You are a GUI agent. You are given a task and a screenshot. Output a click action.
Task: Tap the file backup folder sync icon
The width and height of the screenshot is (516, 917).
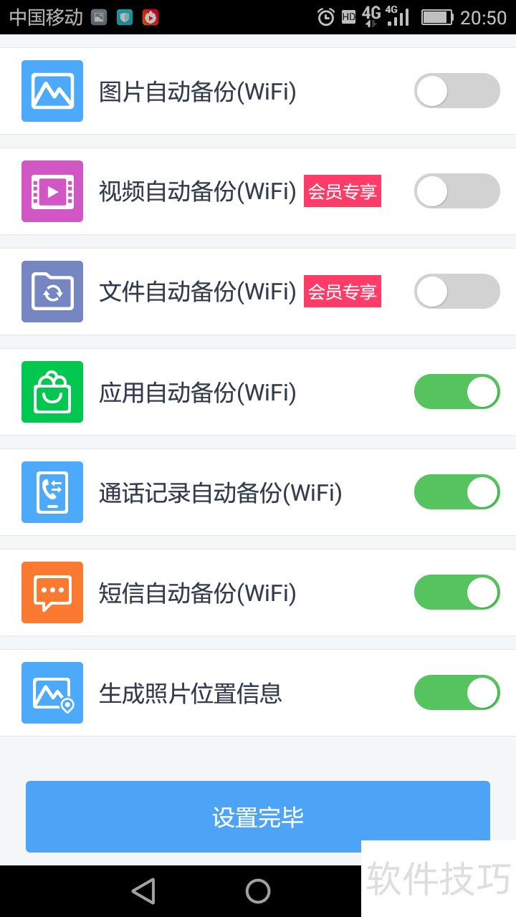52,292
